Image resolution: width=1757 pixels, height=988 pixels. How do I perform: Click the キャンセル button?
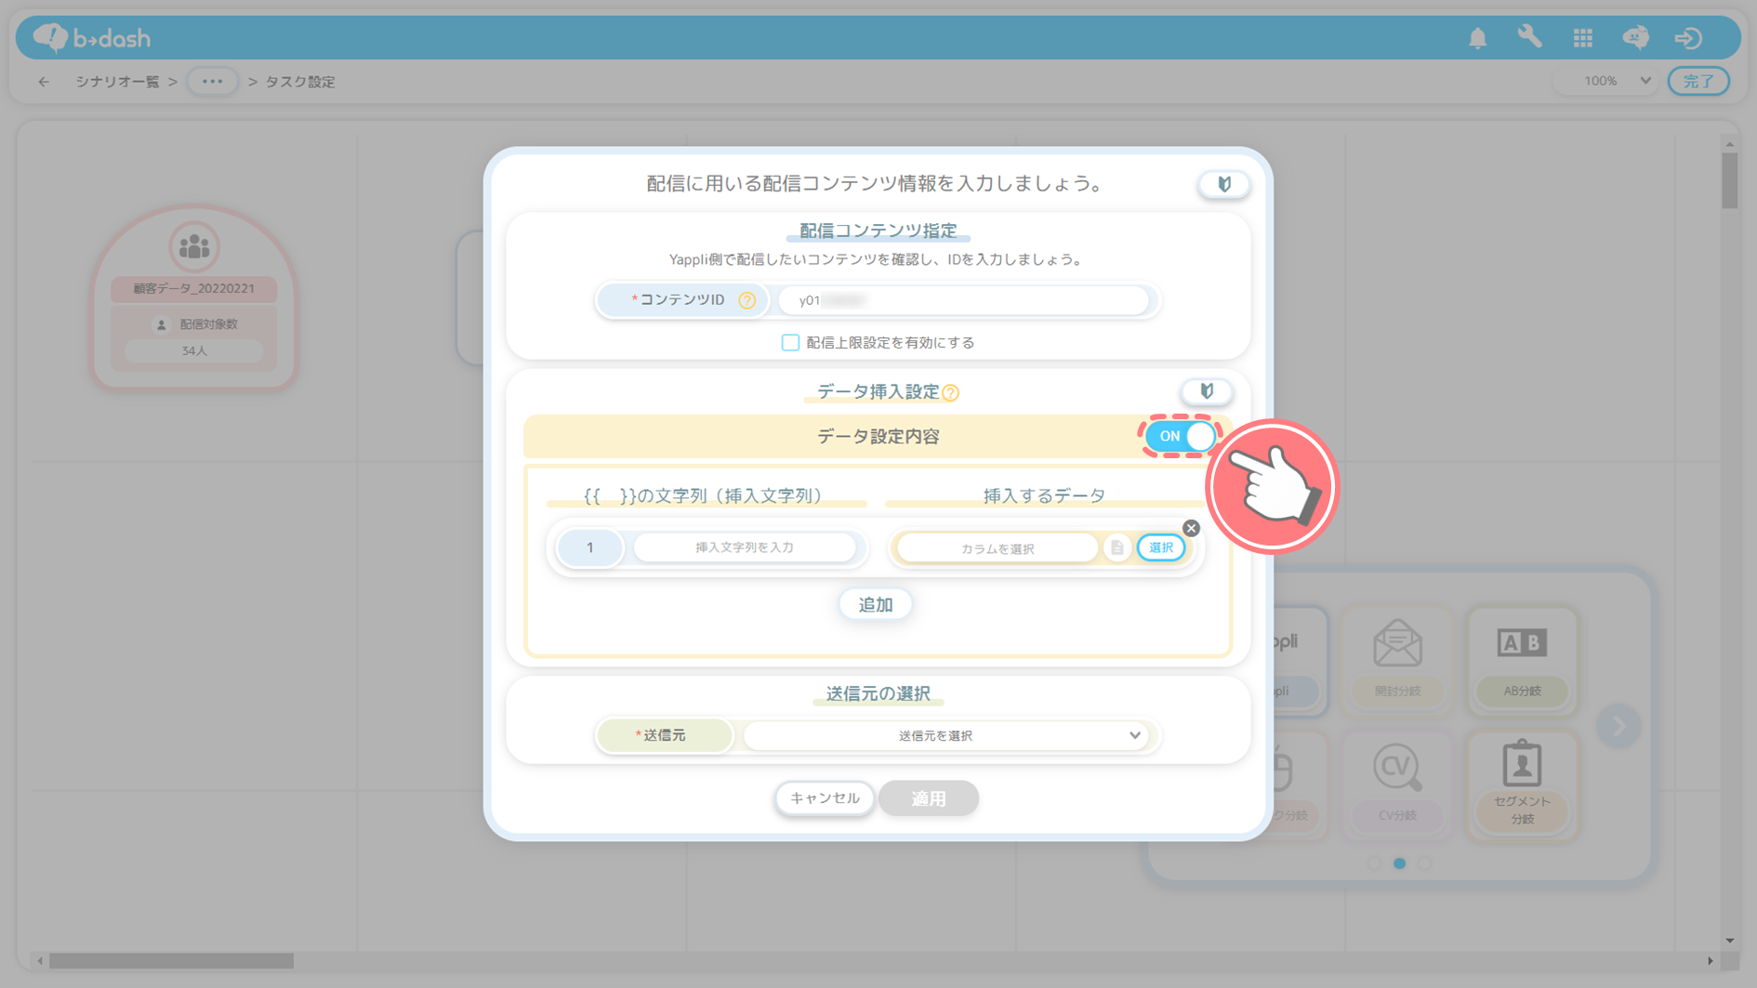tap(825, 798)
